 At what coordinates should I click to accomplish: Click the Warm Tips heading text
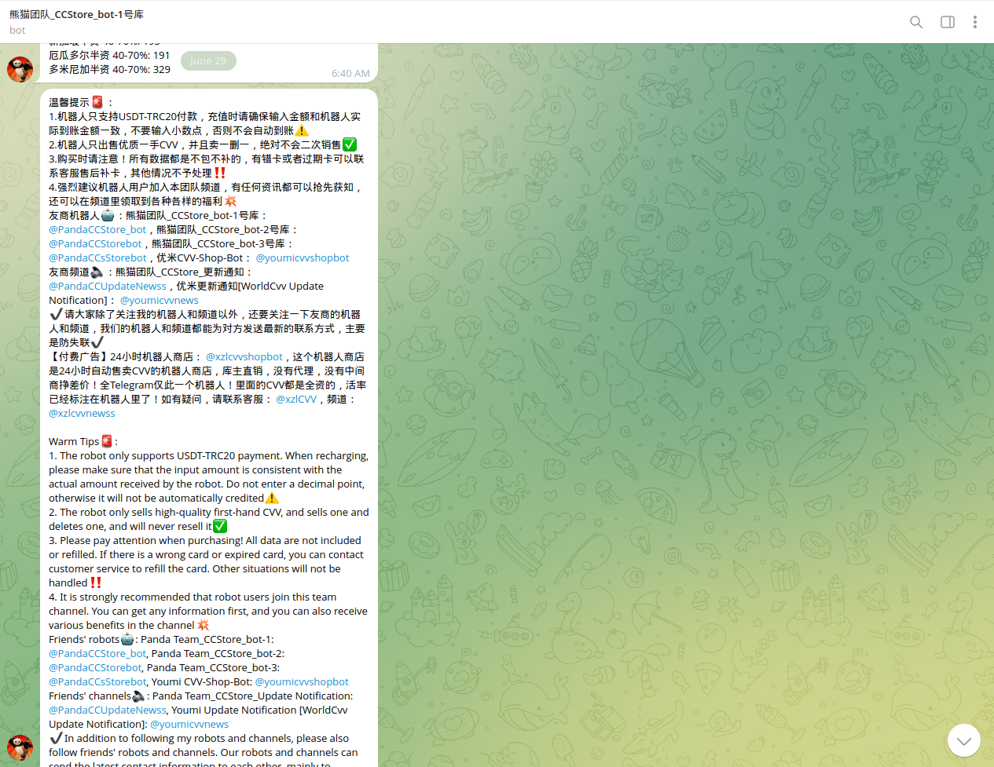[x=74, y=441]
